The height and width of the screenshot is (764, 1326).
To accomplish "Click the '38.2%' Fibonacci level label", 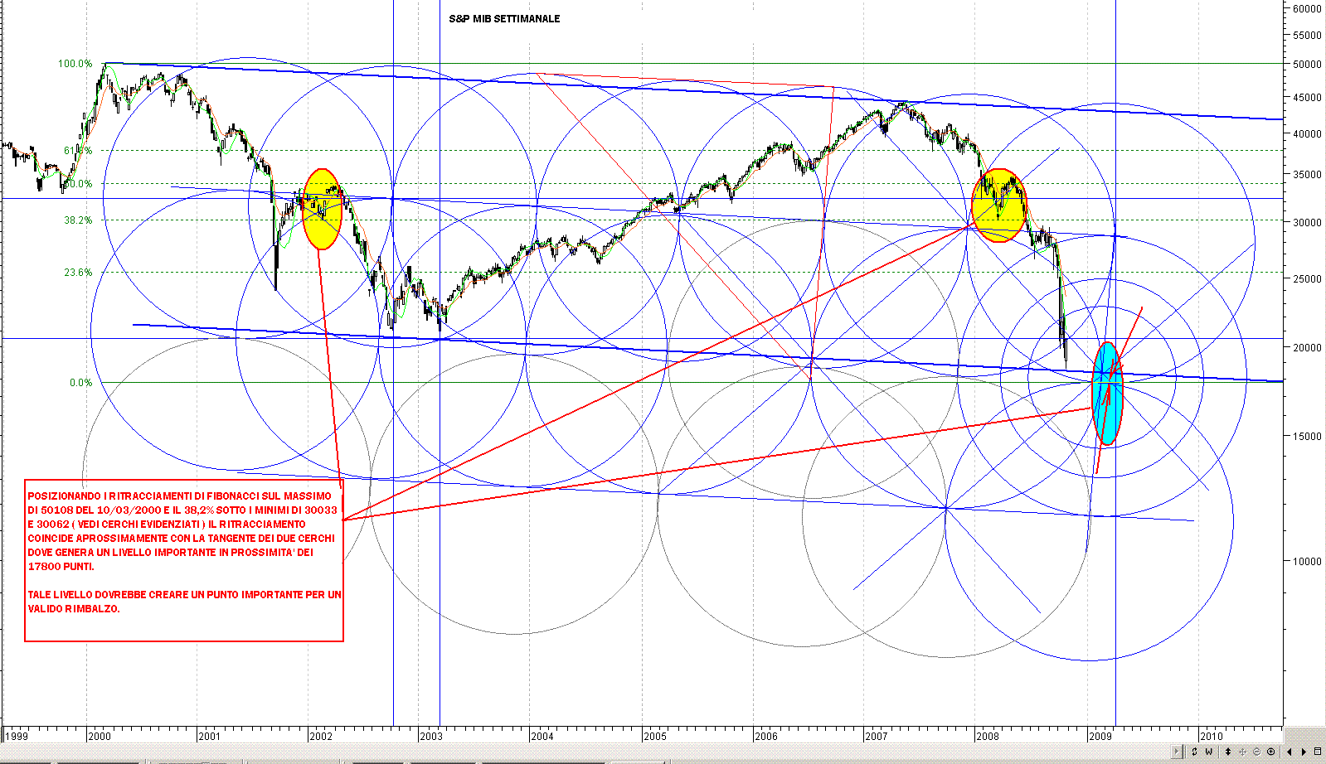I will point(78,220).
